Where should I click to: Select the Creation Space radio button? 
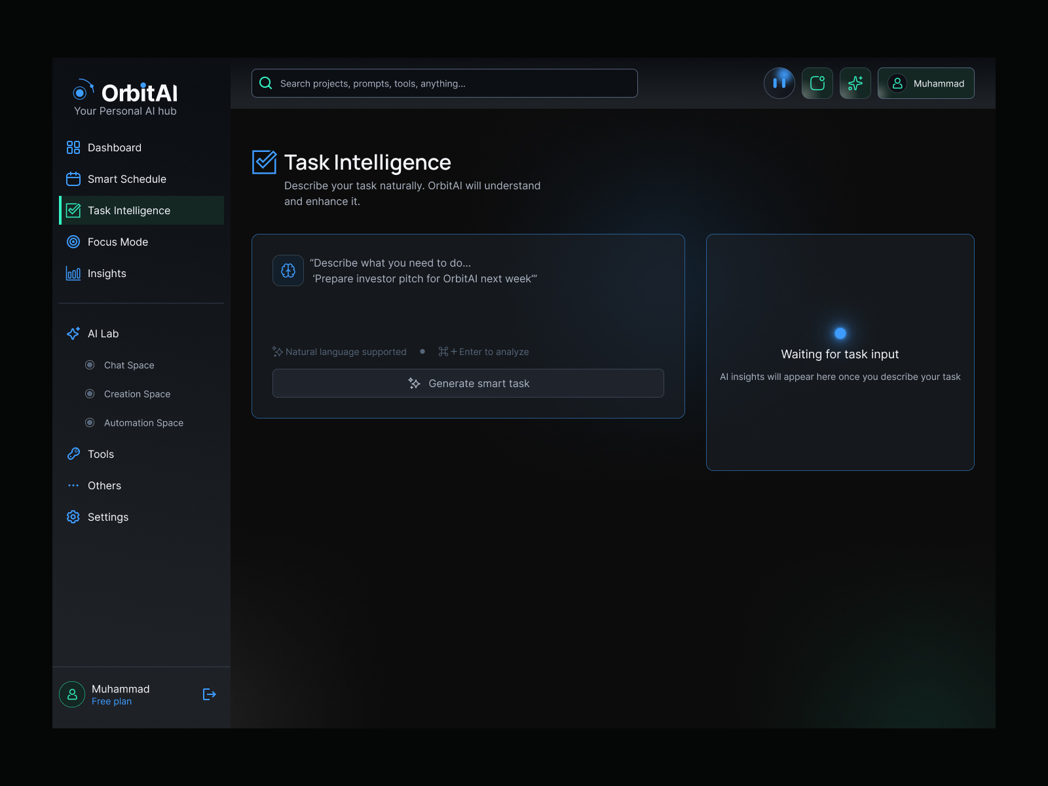(90, 394)
